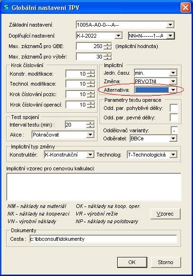Confirm settings with OK button

pyautogui.click(x=132, y=262)
